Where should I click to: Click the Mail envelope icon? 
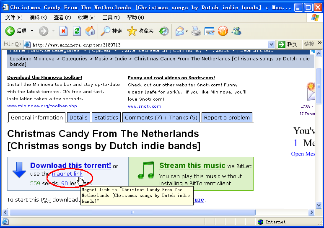click(x=179, y=31)
